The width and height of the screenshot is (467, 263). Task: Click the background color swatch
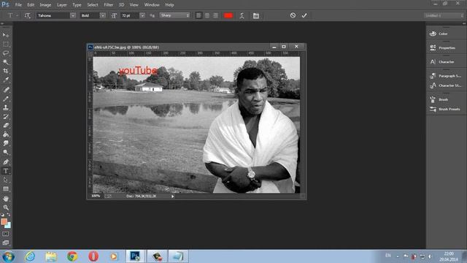(x=9, y=226)
